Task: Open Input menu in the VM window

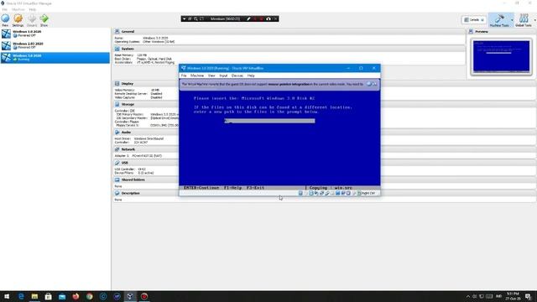Action: (x=224, y=75)
